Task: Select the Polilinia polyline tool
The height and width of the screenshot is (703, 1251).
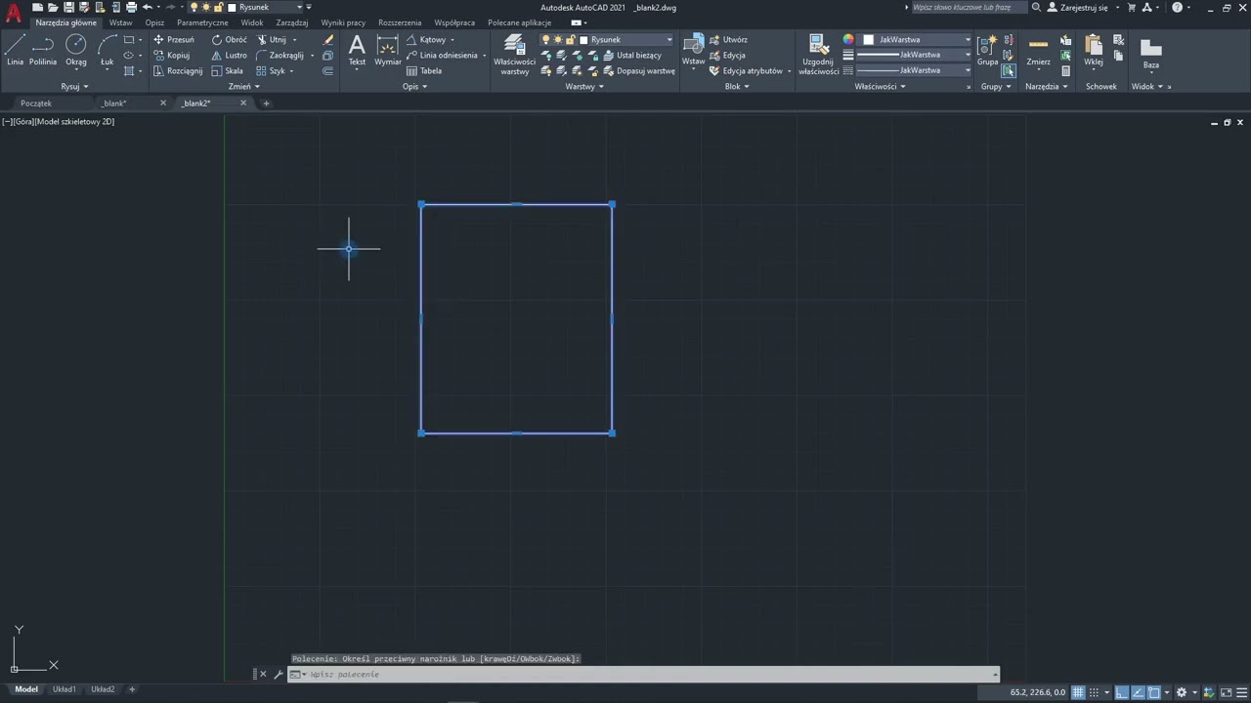Action: (x=42, y=51)
